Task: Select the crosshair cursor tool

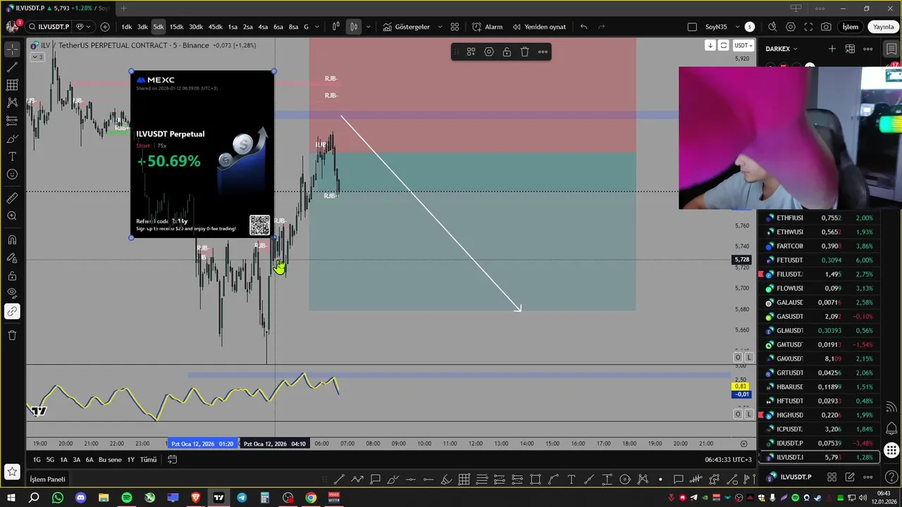Action: (12, 49)
